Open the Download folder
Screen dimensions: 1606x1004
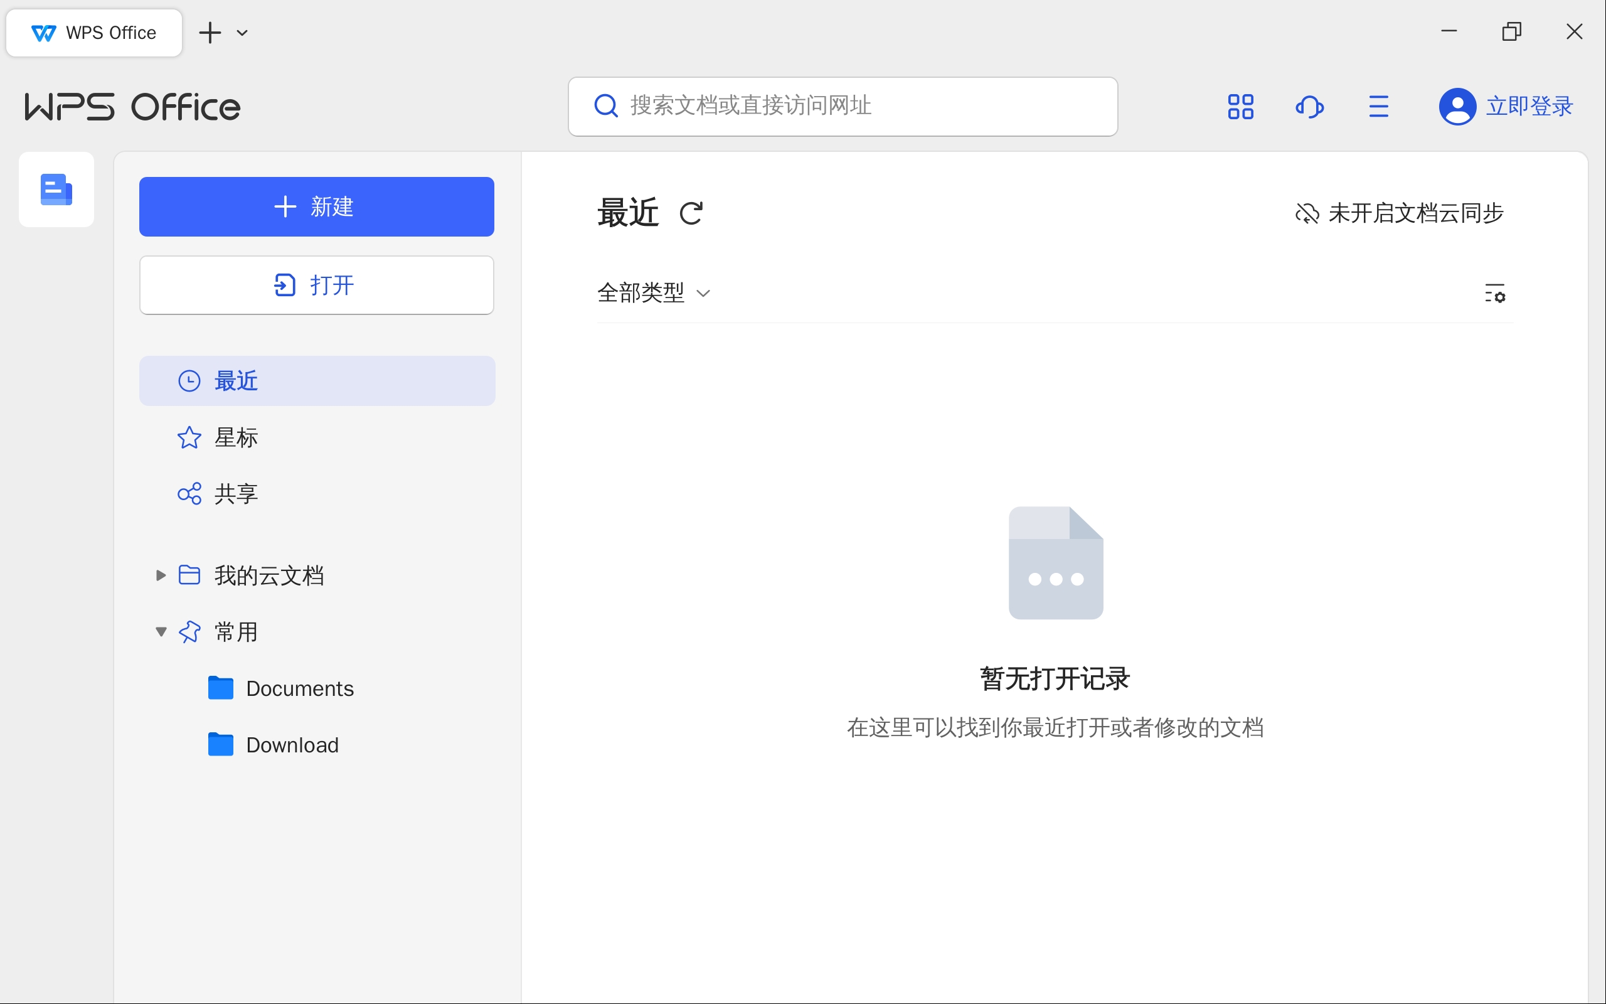pyautogui.click(x=274, y=745)
